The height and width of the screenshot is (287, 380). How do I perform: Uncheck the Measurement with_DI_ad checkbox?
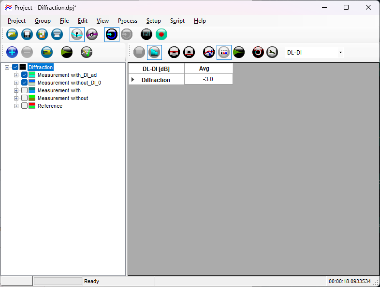coord(24,75)
